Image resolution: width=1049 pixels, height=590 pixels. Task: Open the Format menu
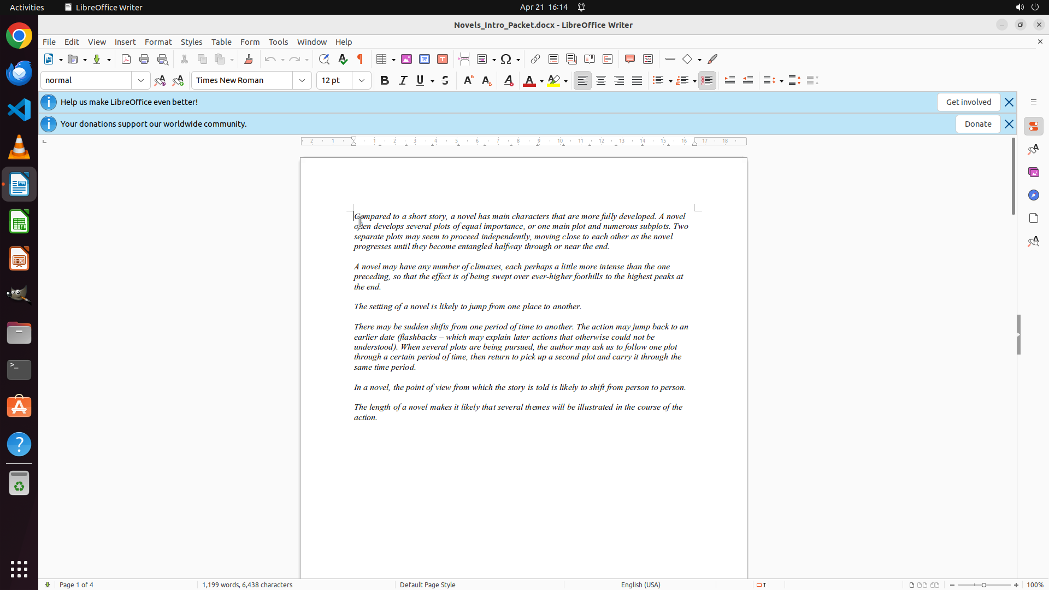point(158,42)
